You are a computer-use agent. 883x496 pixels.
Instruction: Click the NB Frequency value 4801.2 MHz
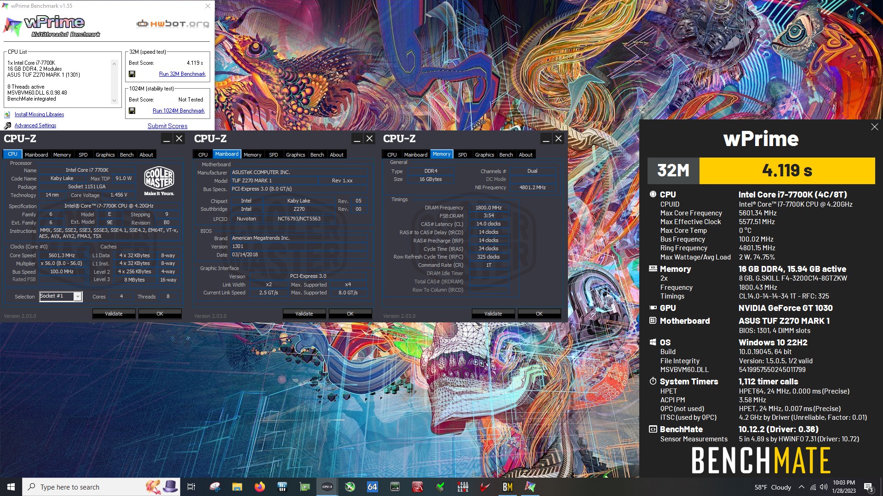point(533,187)
